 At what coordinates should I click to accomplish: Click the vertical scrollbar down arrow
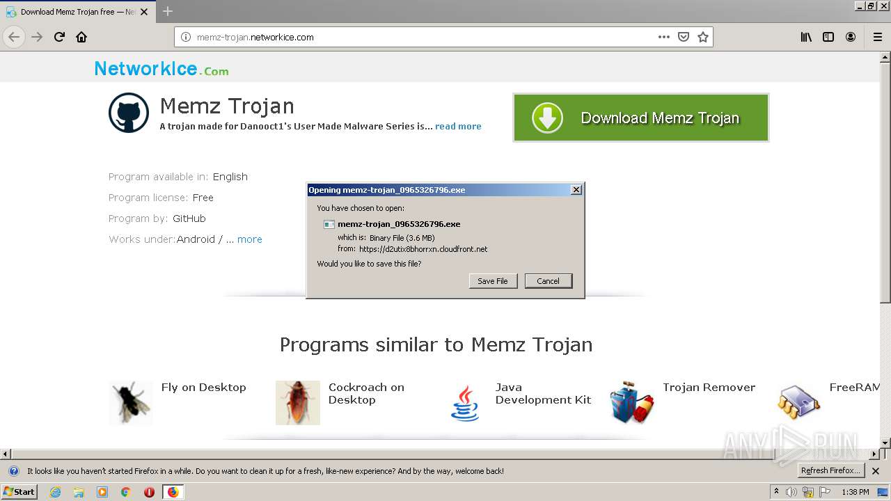tap(885, 443)
